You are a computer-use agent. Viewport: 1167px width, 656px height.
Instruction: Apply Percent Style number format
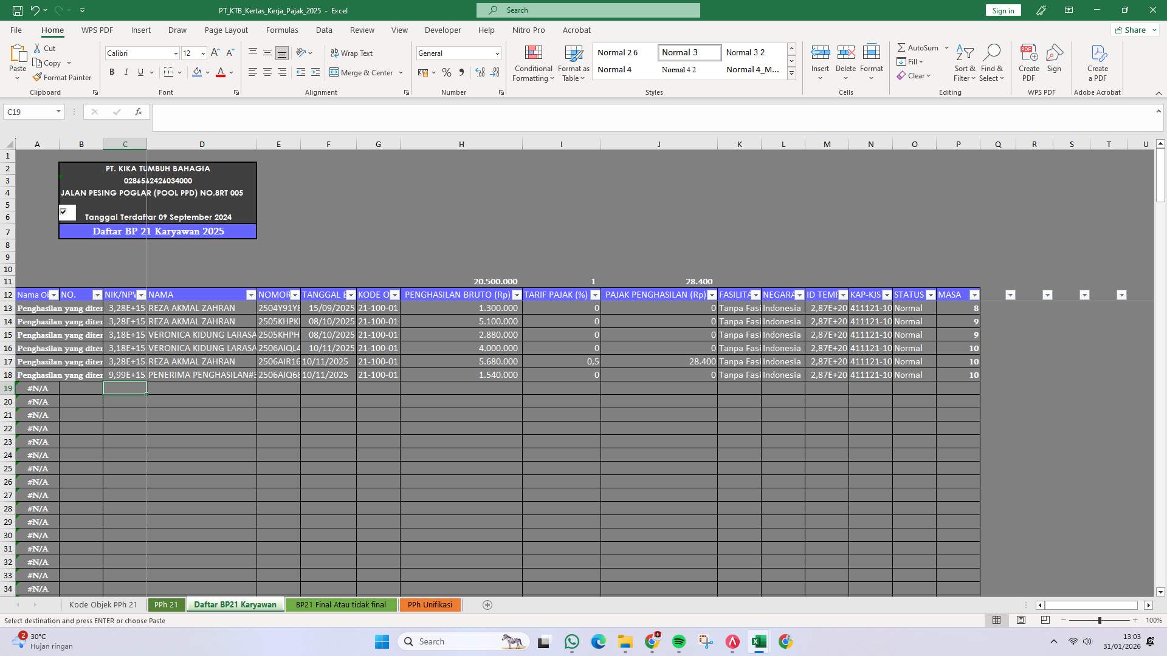(x=447, y=72)
